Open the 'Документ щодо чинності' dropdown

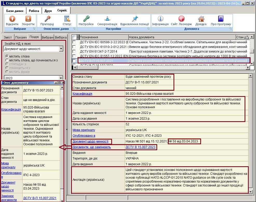tap(61, 49)
